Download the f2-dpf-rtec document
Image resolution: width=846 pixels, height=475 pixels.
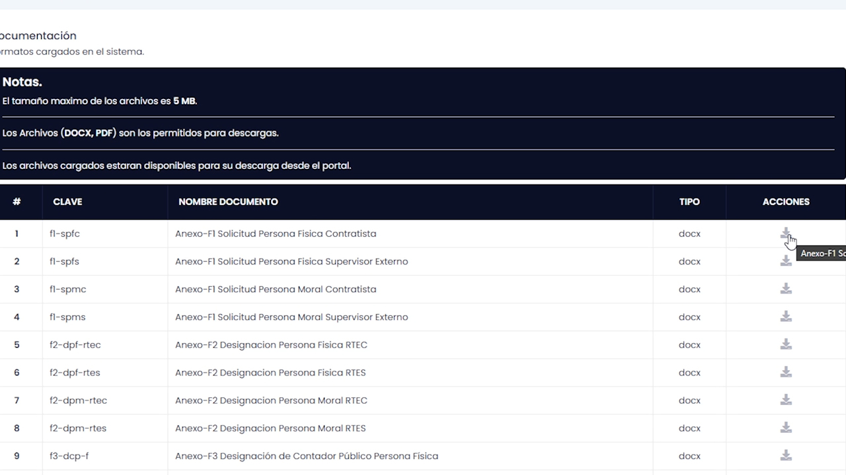(785, 344)
